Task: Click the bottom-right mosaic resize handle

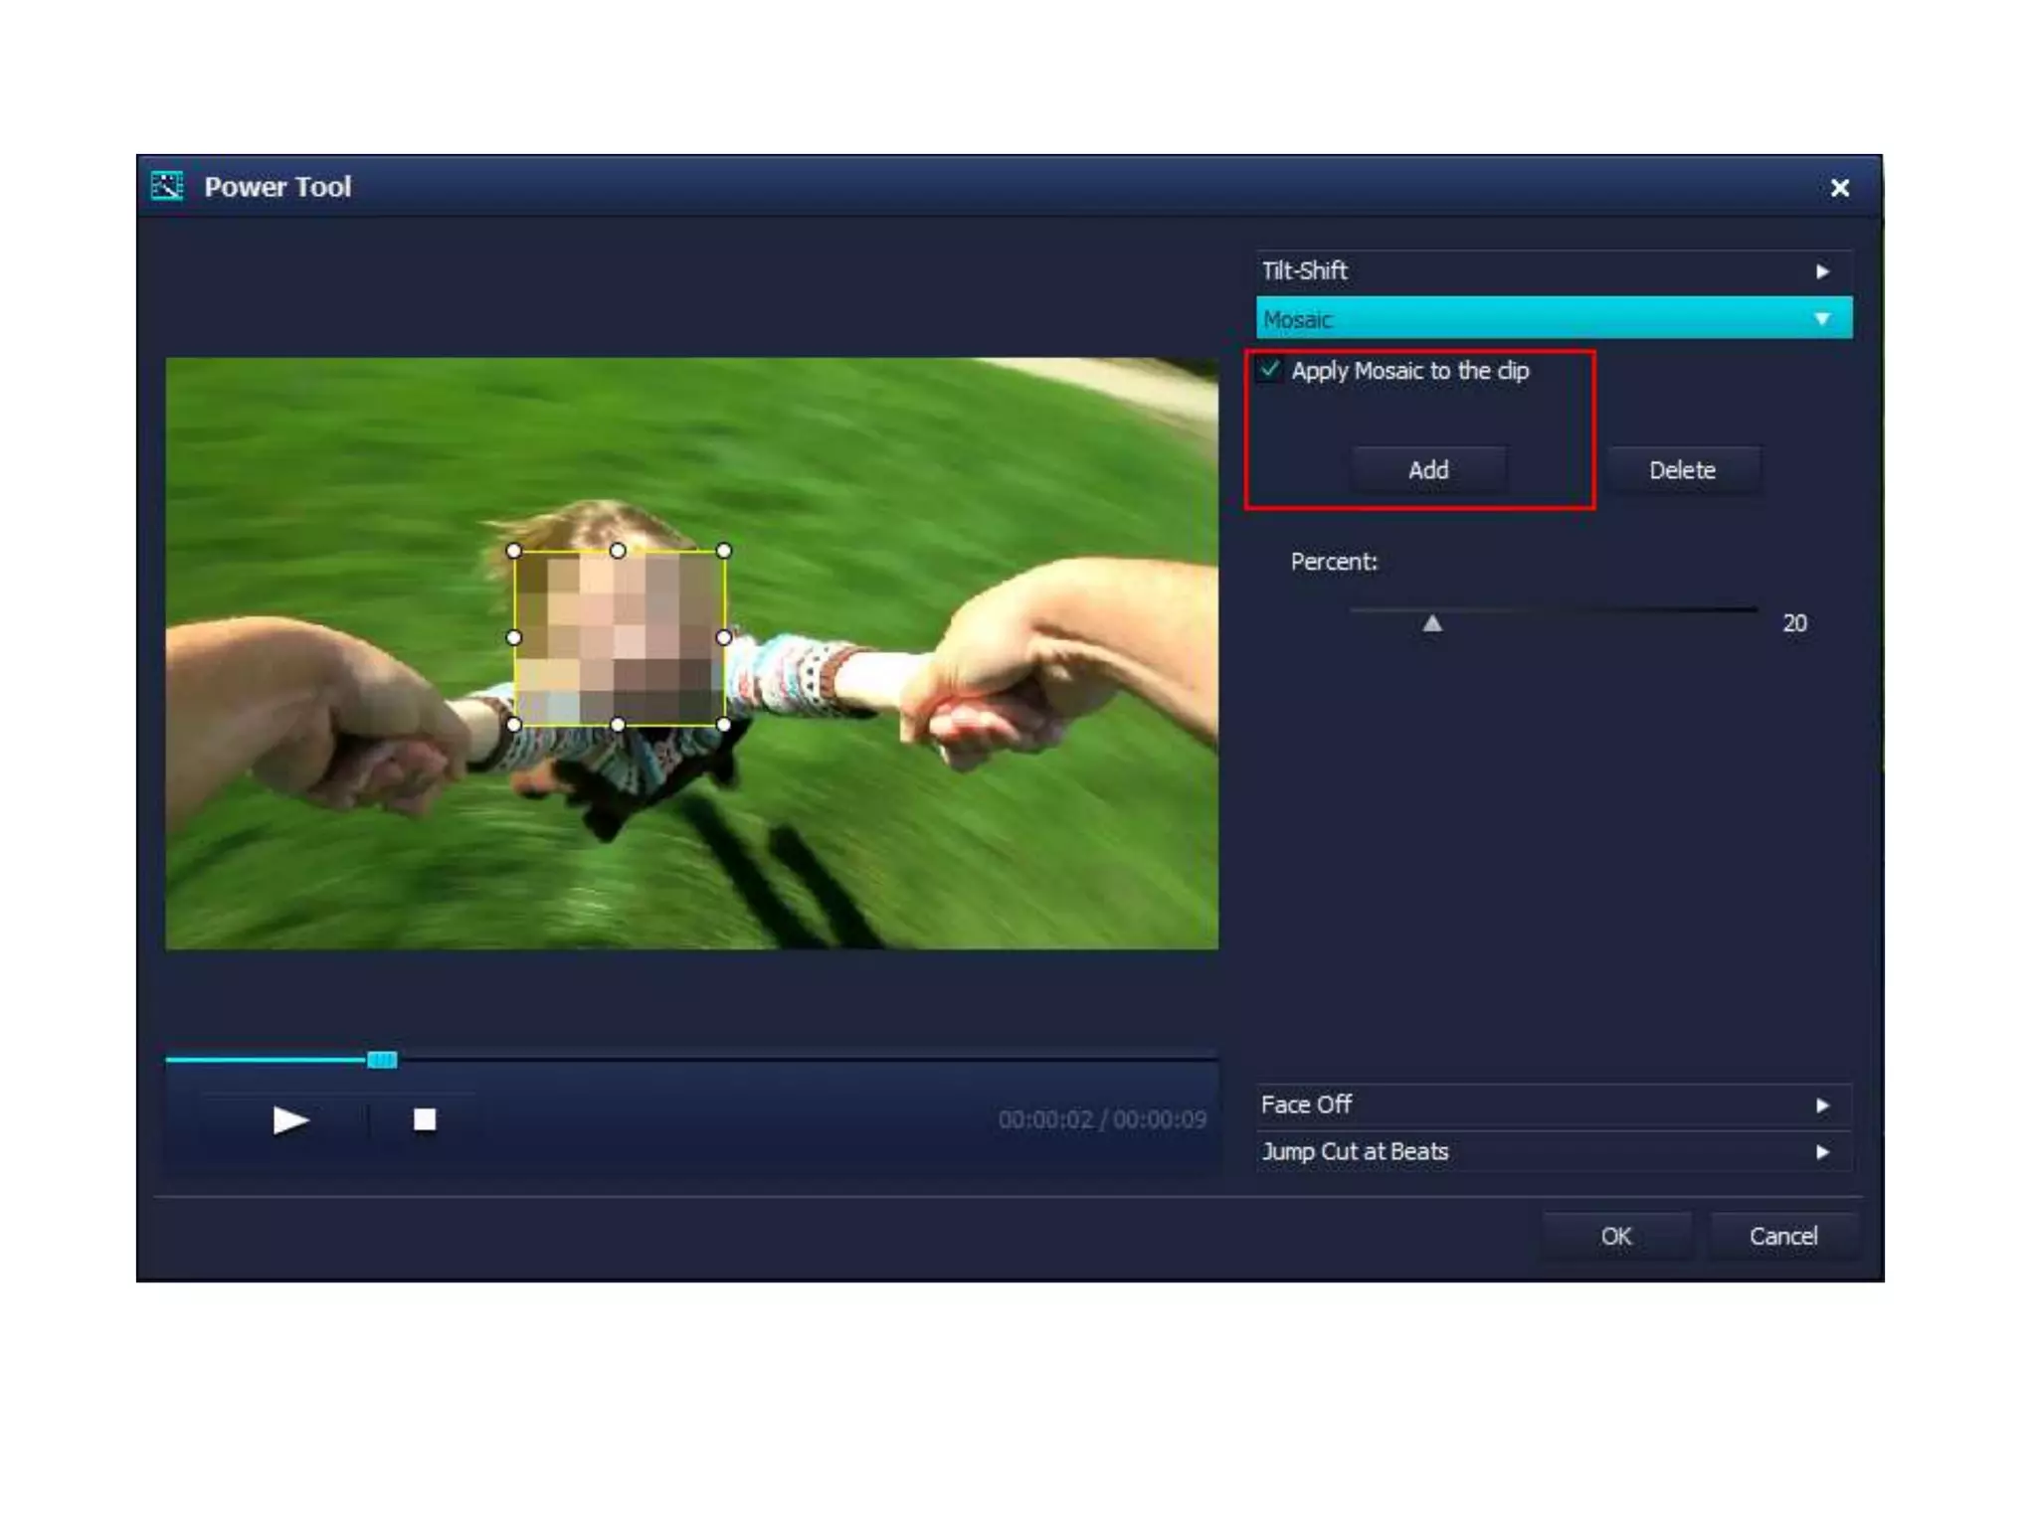Action: click(724, 725)
